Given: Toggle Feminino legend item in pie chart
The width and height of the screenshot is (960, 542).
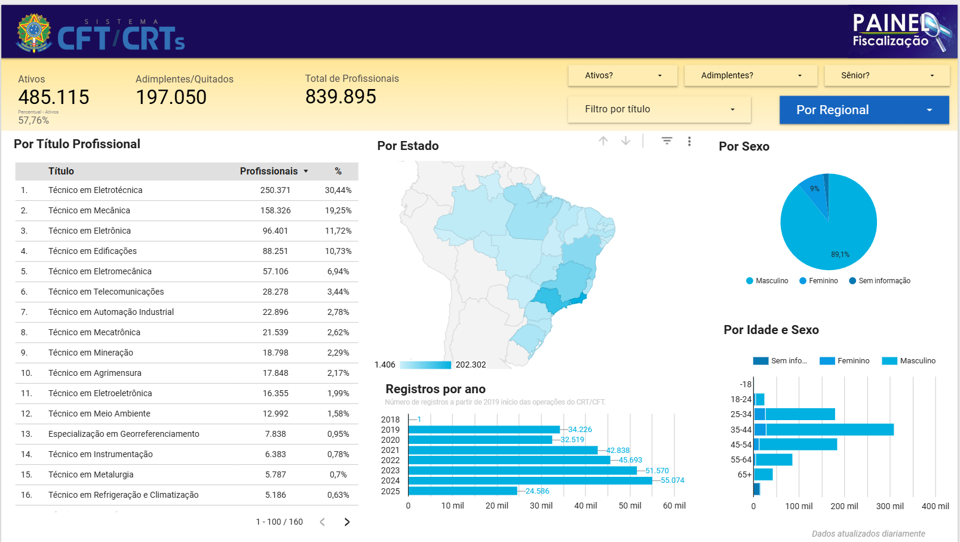Looking at the screenshot, I should pos(818,281).
